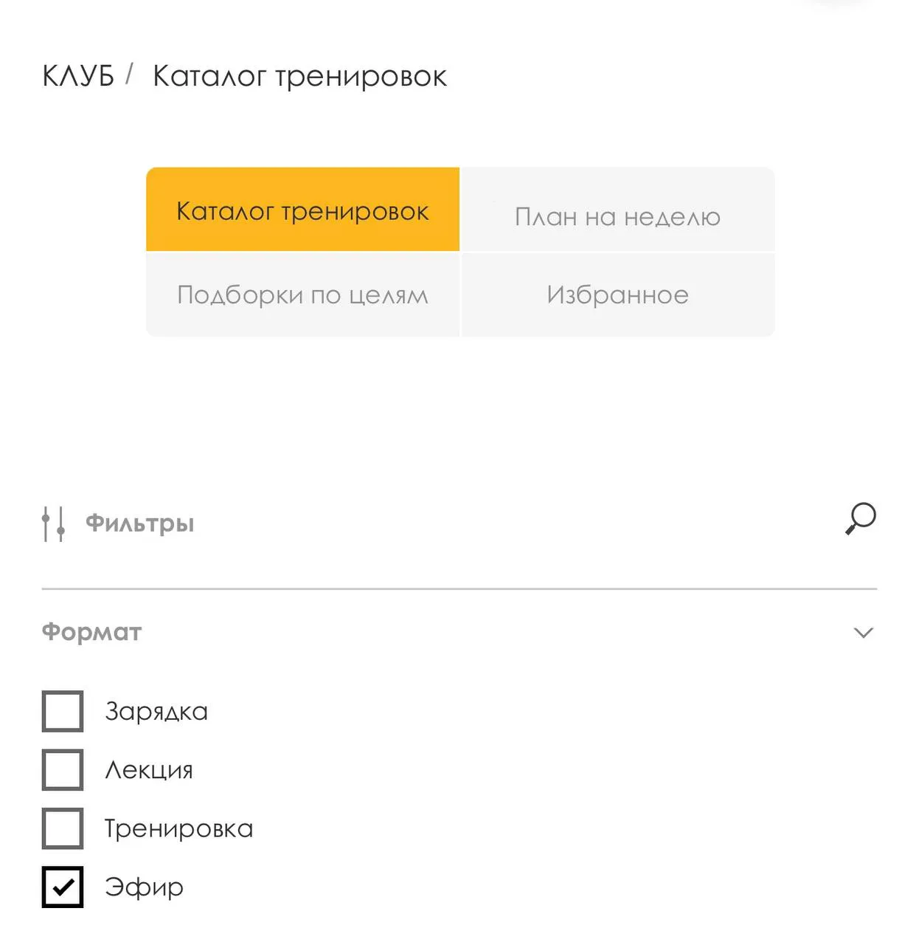This screenshot has height=945, width=919.
Task: Collapse the Формат section chevron
Action: point(863,633)
